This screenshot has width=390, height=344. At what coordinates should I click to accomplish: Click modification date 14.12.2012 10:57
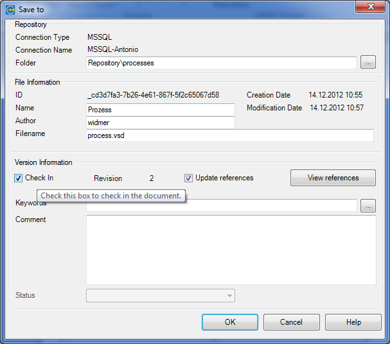click(337, 108)
